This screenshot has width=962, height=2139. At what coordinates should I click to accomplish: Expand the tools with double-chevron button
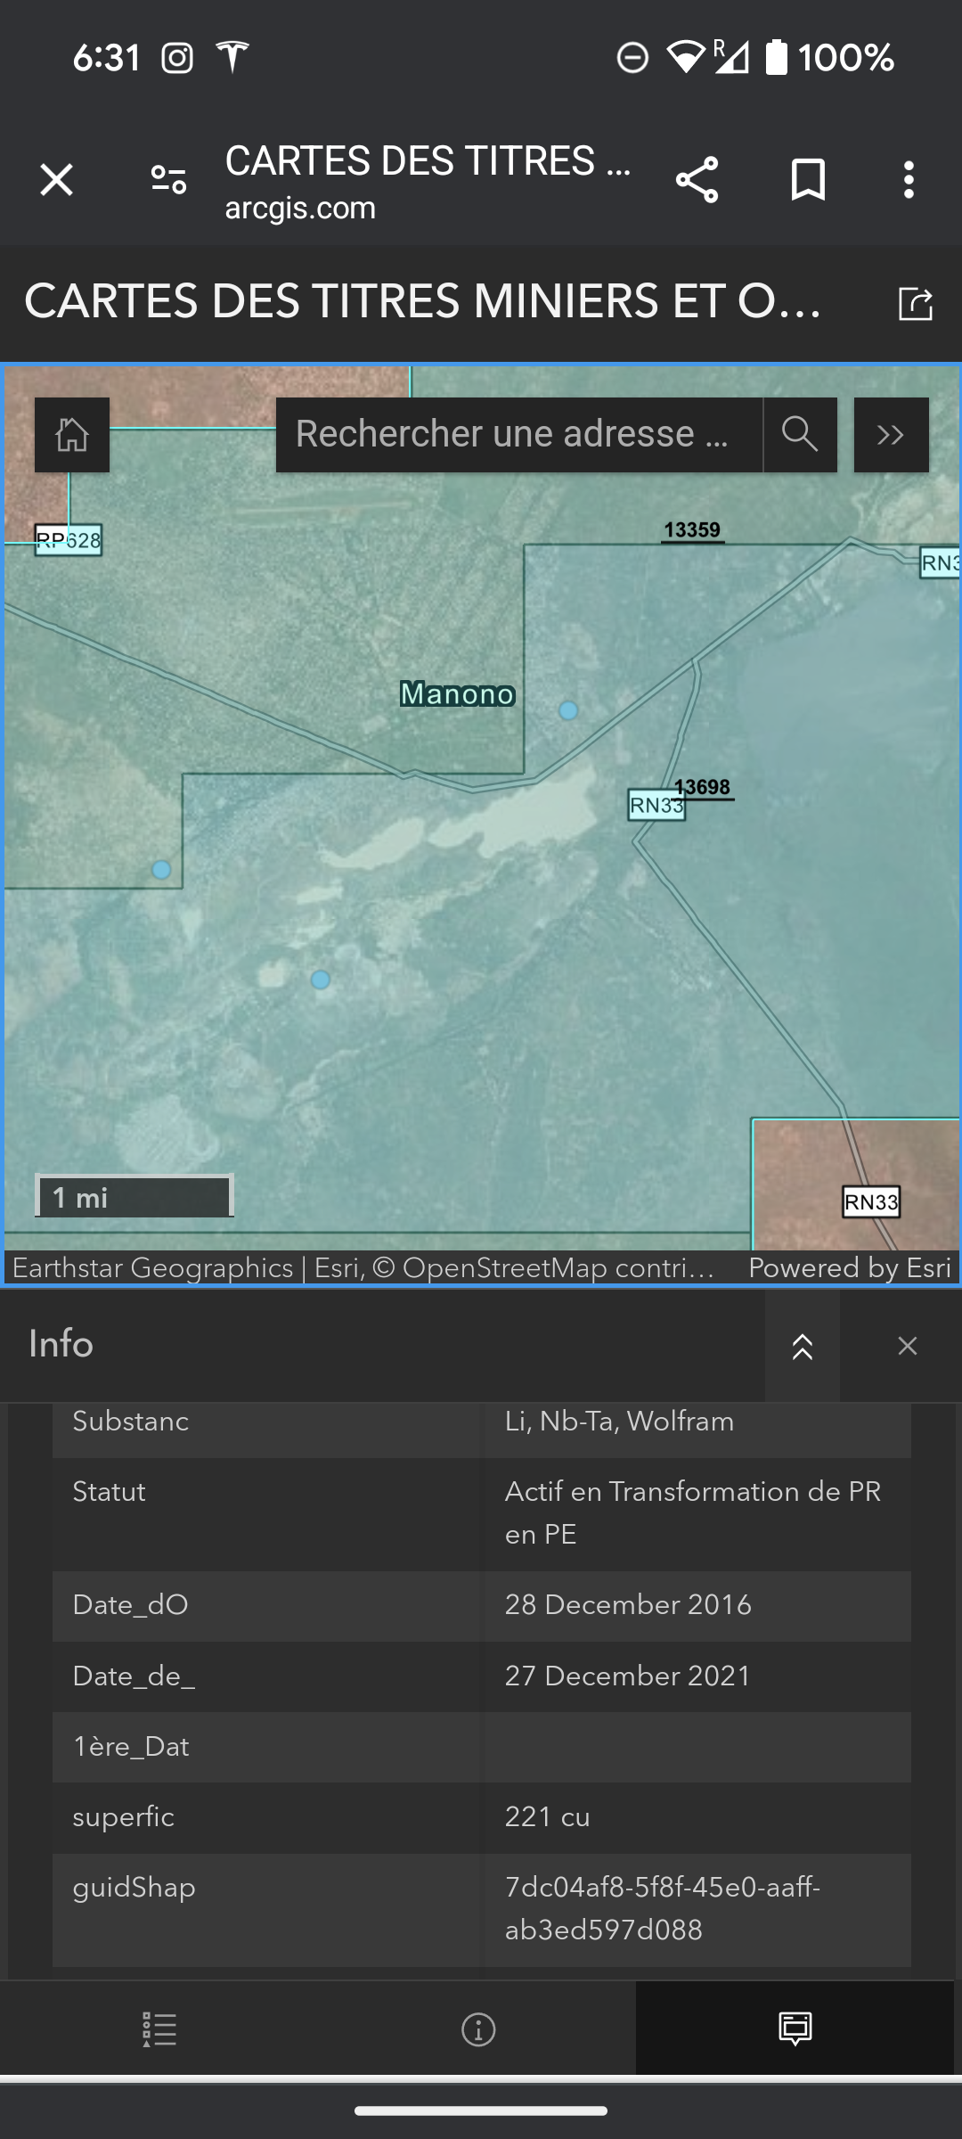point(891,435)
